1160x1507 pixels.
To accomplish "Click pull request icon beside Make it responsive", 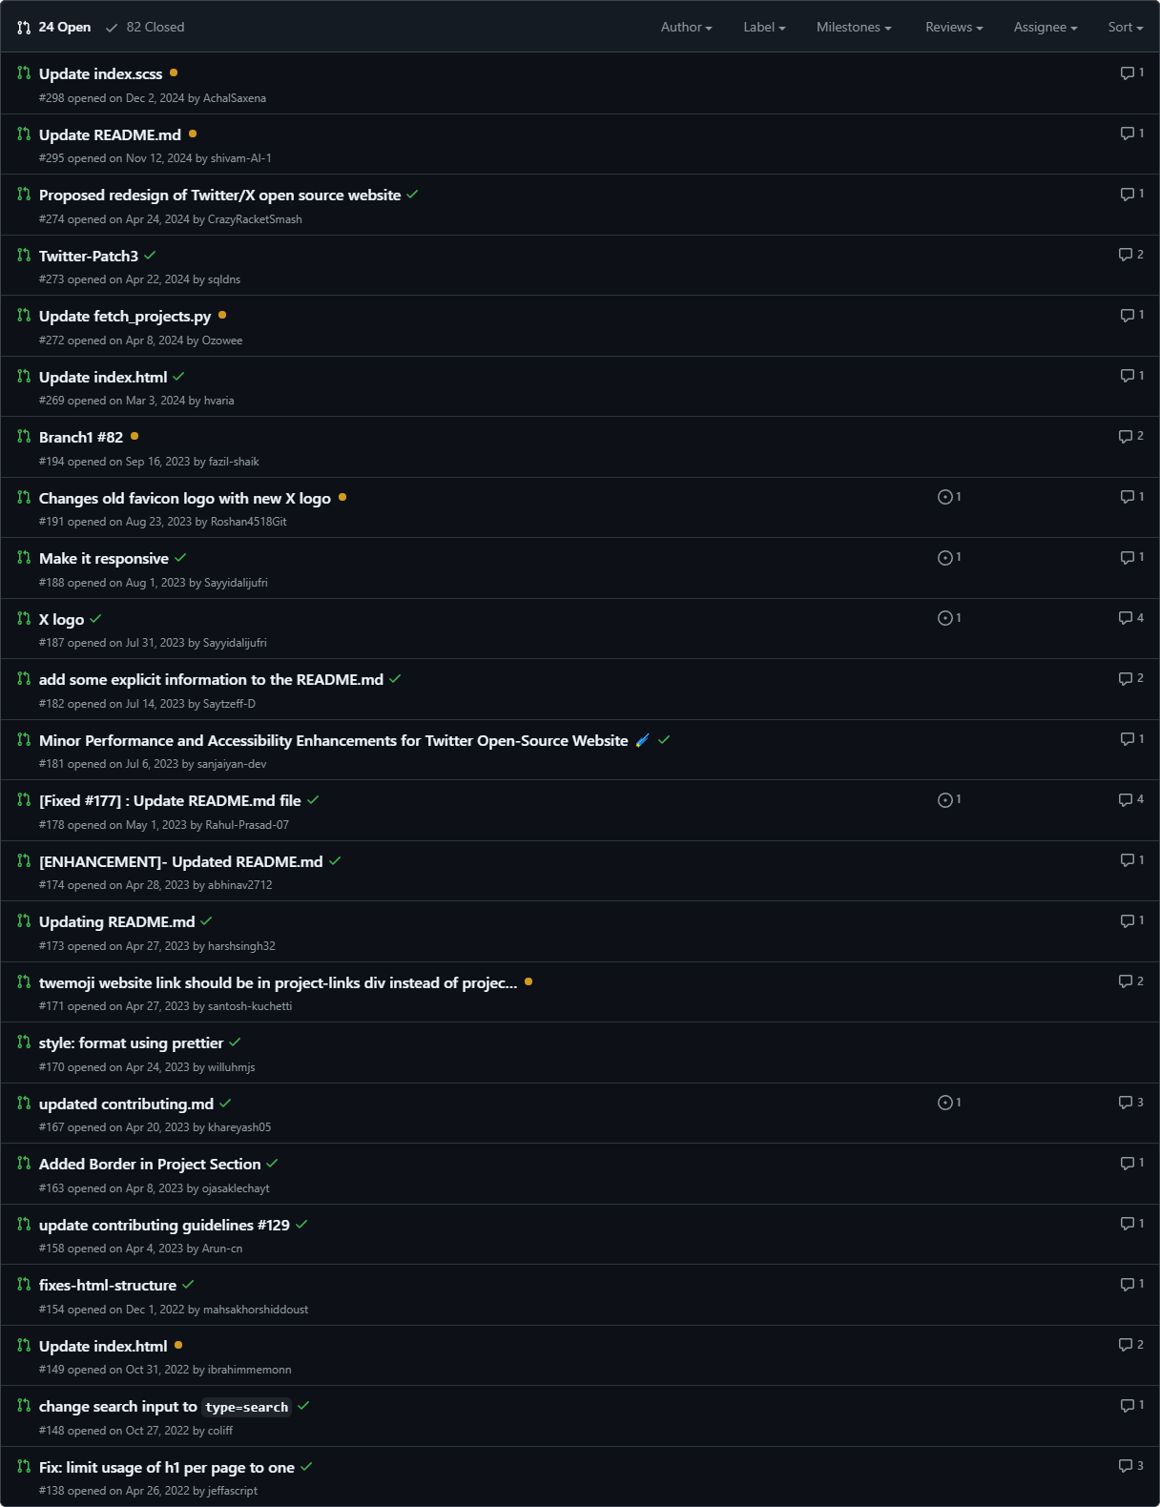I will (24, 557).
